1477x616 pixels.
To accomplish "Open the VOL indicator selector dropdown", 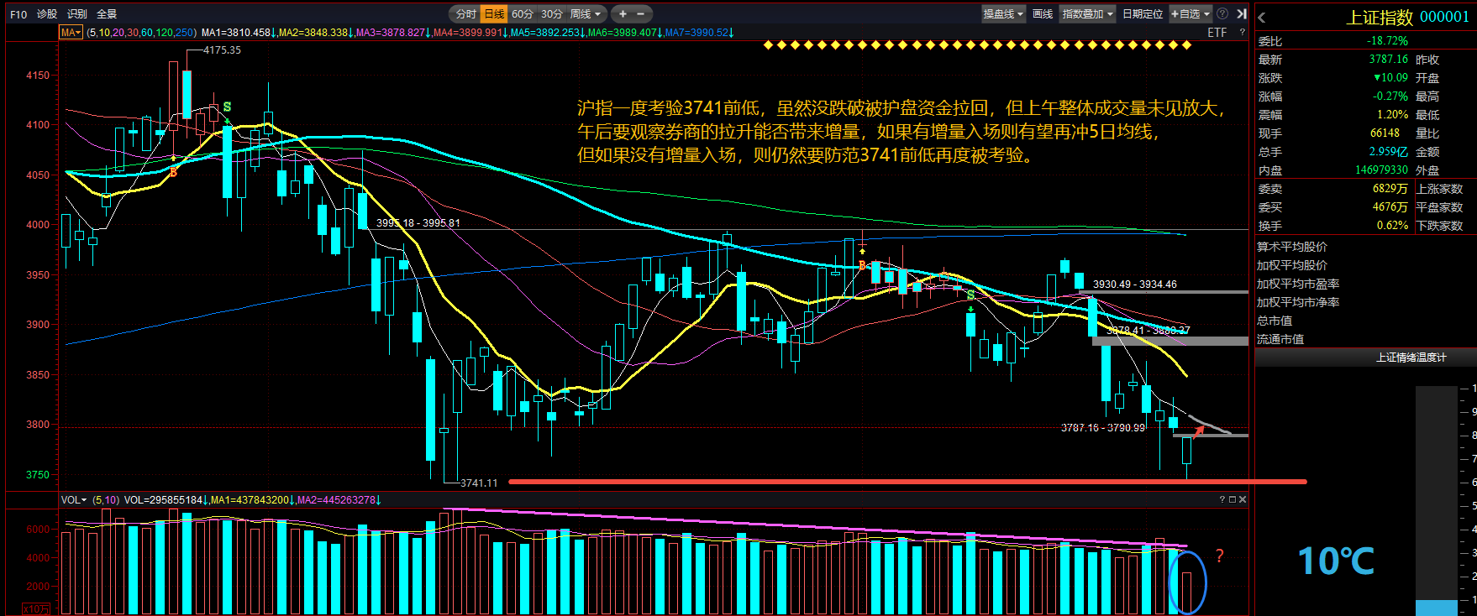I will [74, 500].
